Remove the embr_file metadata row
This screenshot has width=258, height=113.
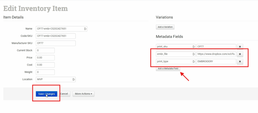pyautogui.click(x=240, y=54)
